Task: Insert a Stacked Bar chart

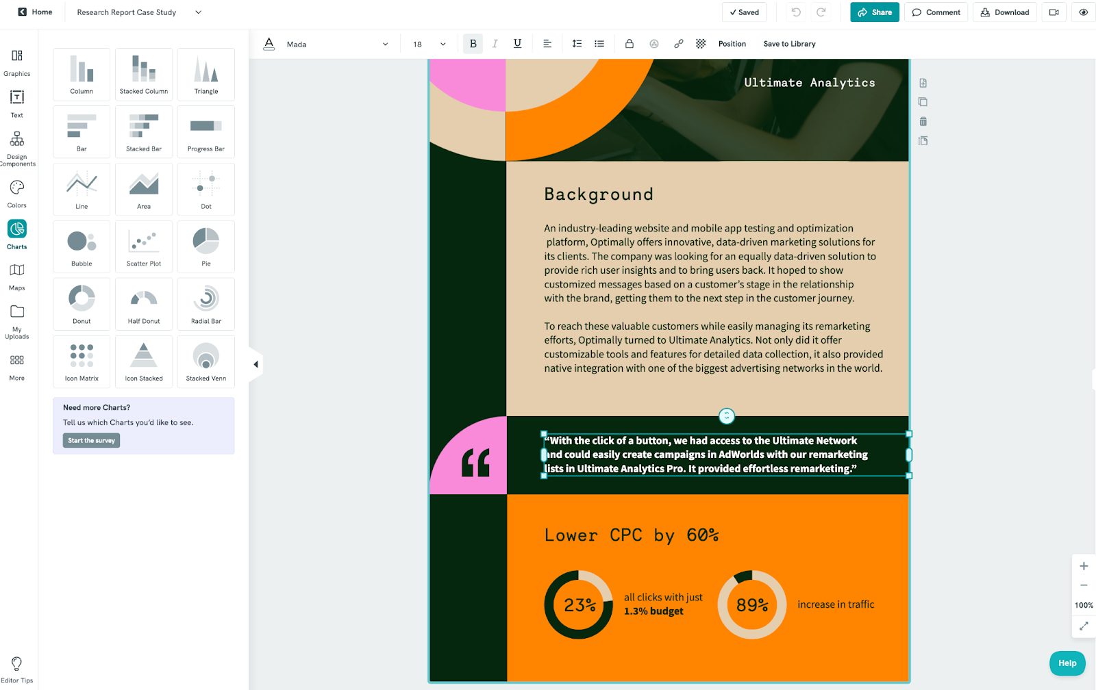Action: 144,131
